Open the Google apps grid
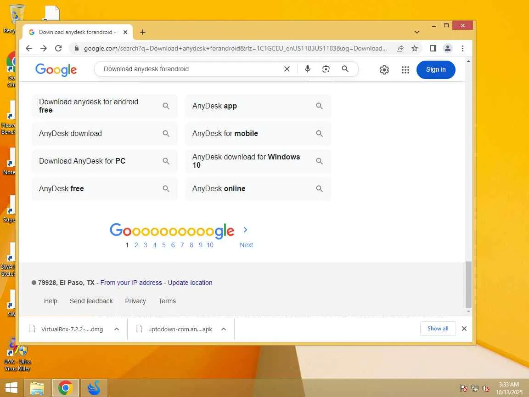The width and height of the screenshot is (529, 397). tap(405, 69)
